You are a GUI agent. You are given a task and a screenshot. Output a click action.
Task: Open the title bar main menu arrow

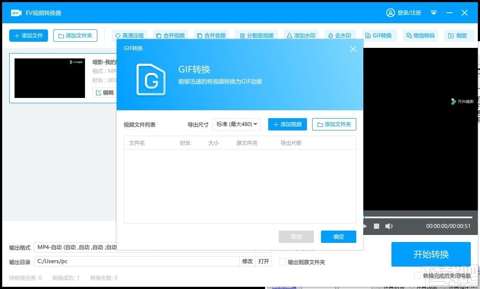[434, 13]
